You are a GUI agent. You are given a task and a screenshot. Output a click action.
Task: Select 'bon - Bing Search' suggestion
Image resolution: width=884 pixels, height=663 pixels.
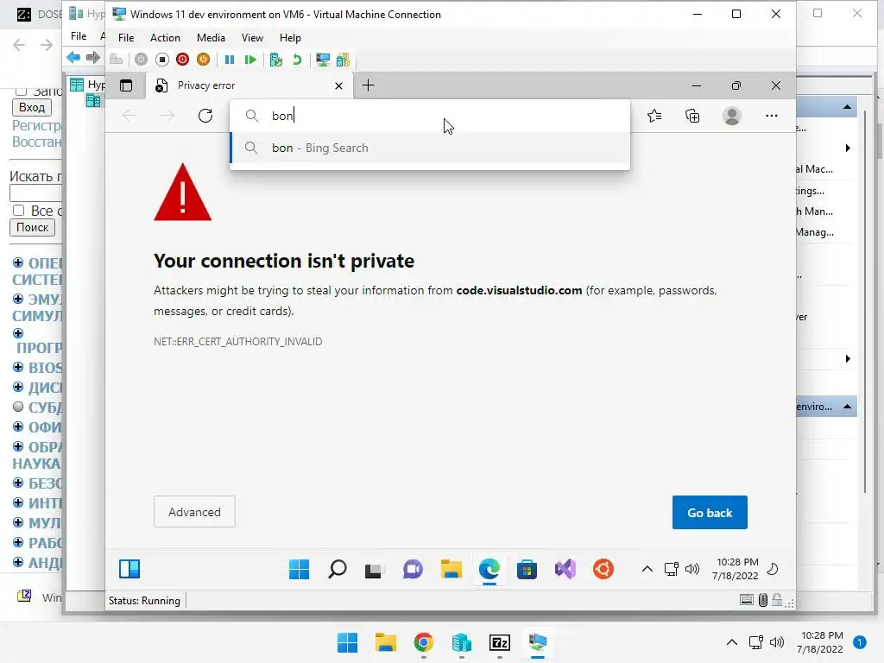tap(430, 148)
